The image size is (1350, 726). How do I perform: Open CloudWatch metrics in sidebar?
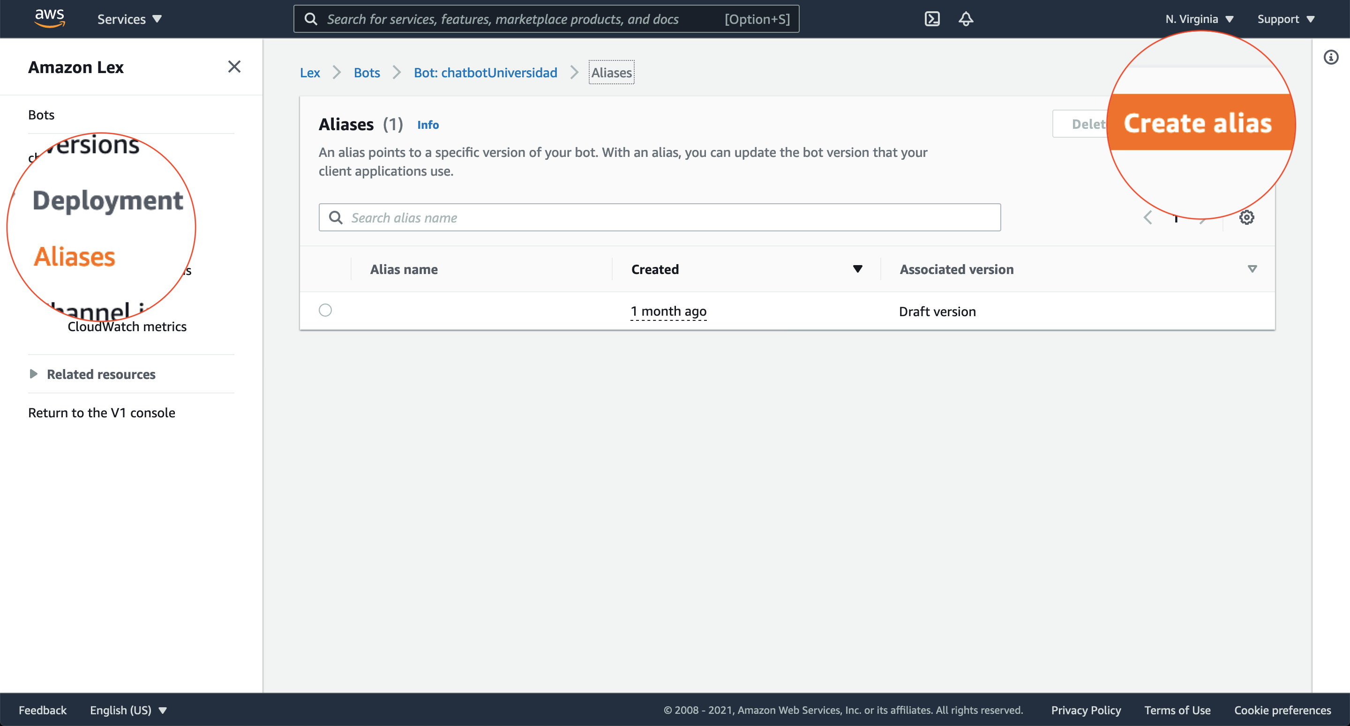point(127,326)
